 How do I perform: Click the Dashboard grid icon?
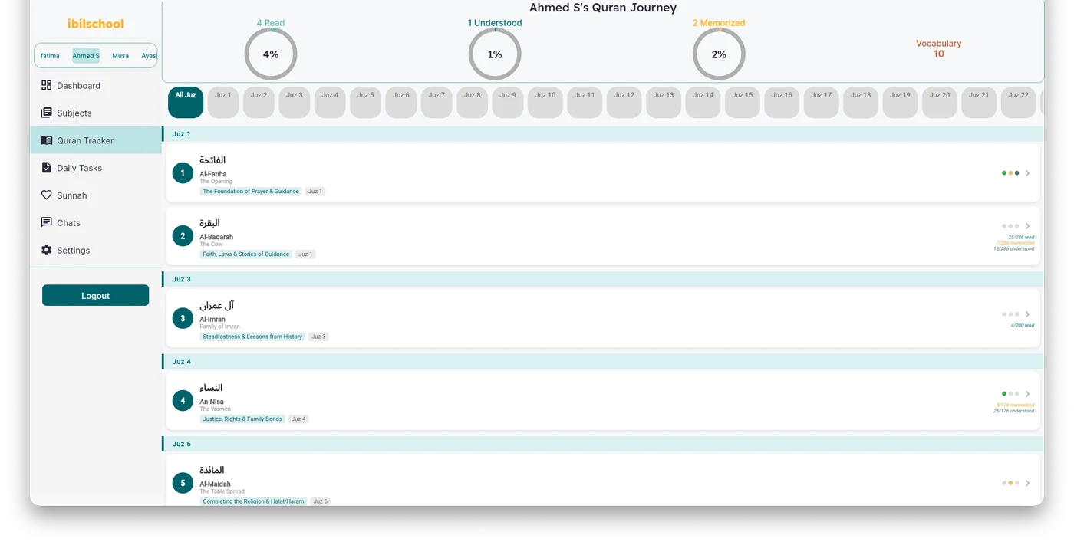[x=47, y=85]
